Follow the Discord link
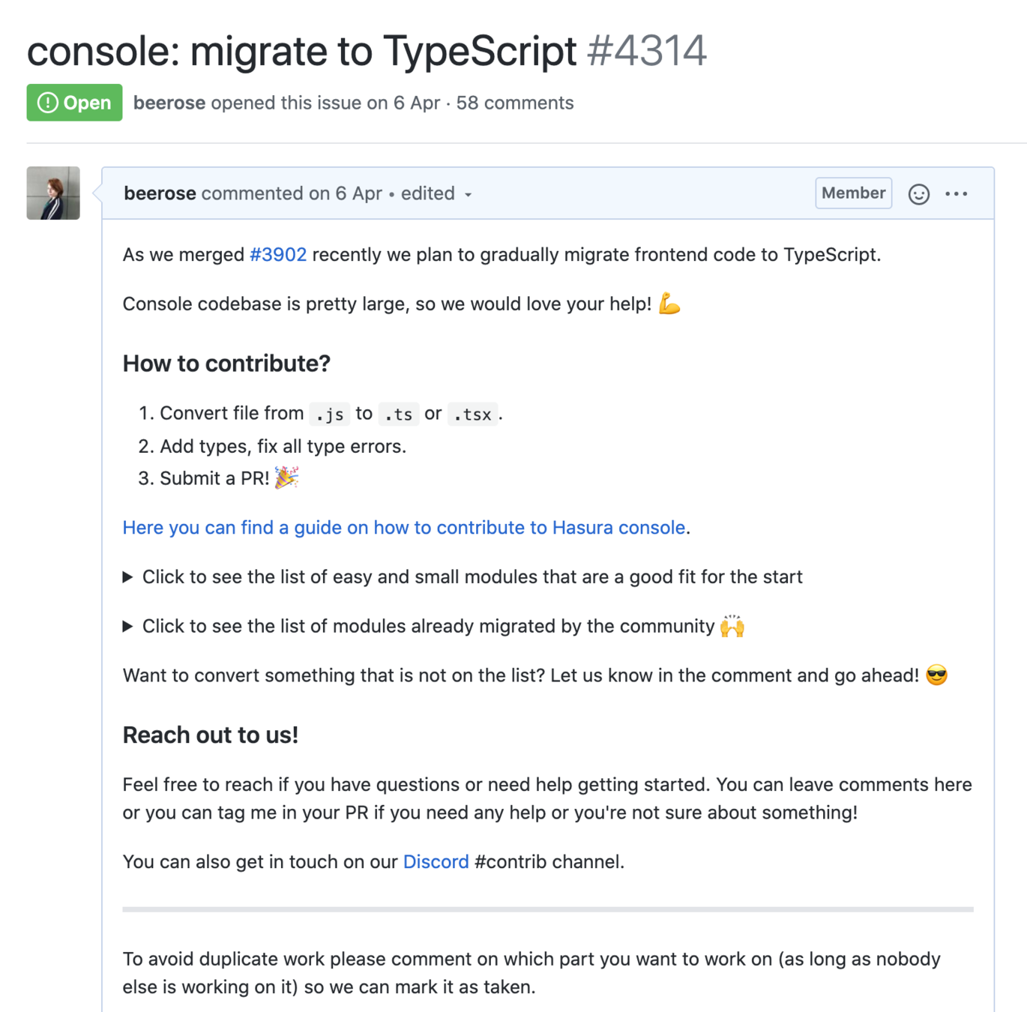This screenshot has height=1012, width=1027. tap(436, 862)
